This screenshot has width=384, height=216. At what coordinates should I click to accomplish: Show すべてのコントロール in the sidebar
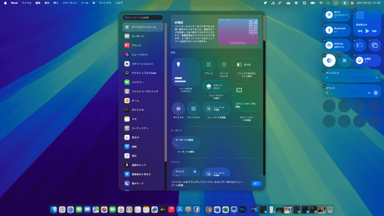143,27
